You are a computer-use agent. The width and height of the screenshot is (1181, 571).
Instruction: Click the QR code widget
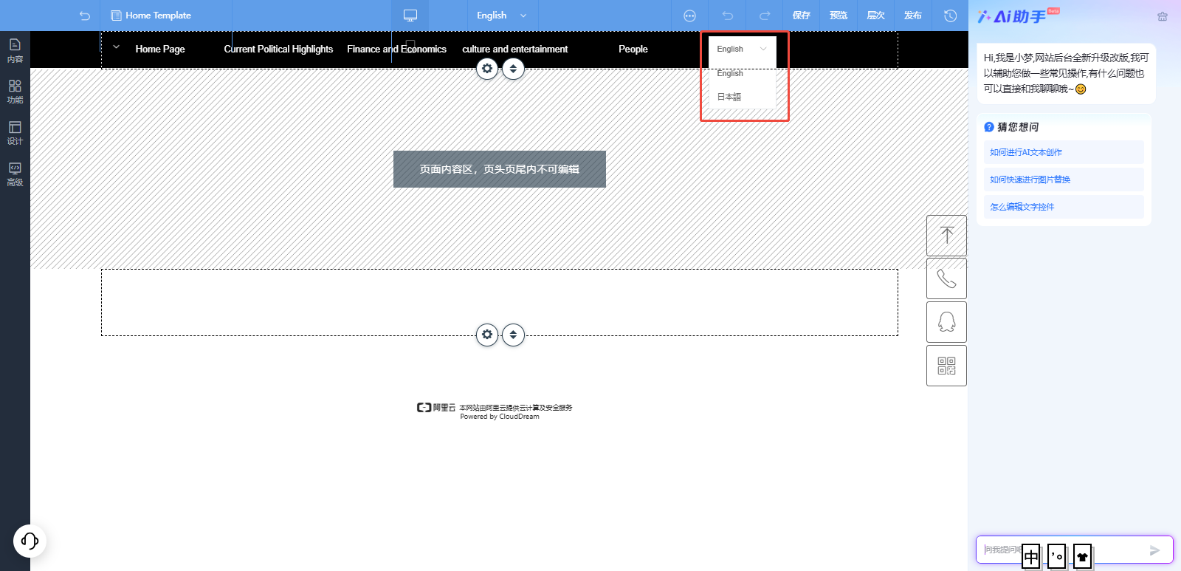coord(946,366)
